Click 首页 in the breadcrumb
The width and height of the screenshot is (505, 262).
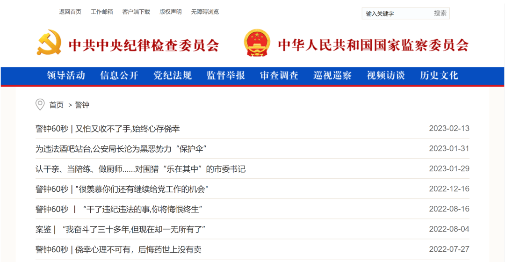click(57, 105)
